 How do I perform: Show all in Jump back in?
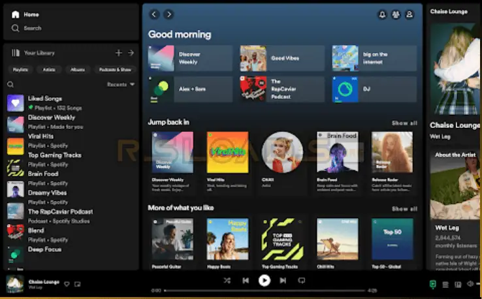[x=404, y=123]
